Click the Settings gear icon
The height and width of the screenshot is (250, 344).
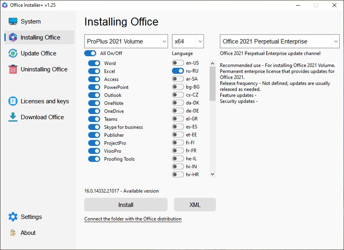[x=13, y=217]
